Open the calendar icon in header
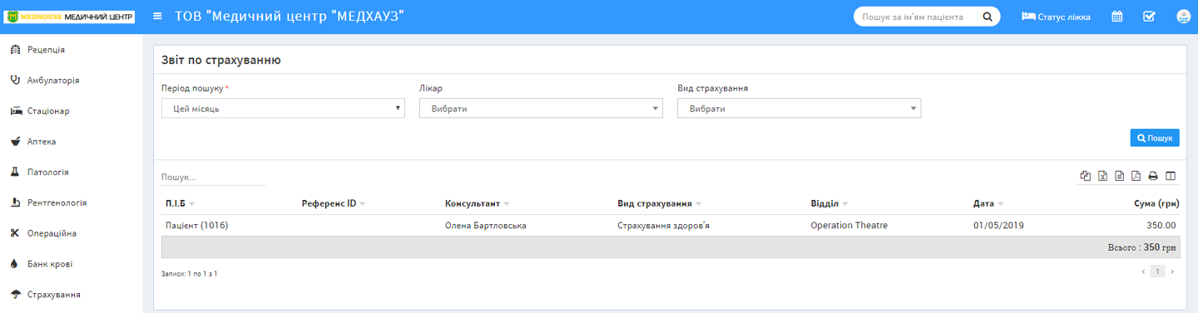 1117,17
